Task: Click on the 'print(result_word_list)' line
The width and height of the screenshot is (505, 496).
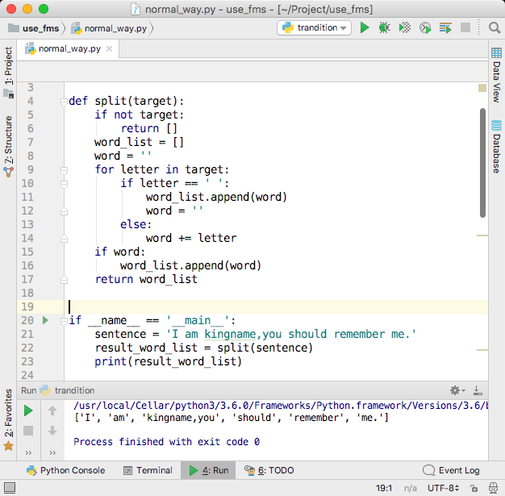Action: [168, 361]
